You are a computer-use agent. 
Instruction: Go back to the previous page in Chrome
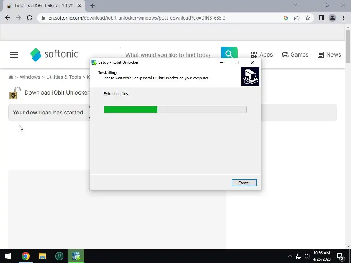[8, 18]
